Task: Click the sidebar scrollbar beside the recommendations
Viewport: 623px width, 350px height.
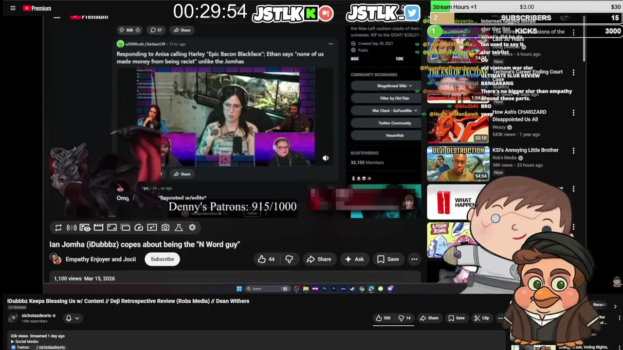Action: click(584, 39)
